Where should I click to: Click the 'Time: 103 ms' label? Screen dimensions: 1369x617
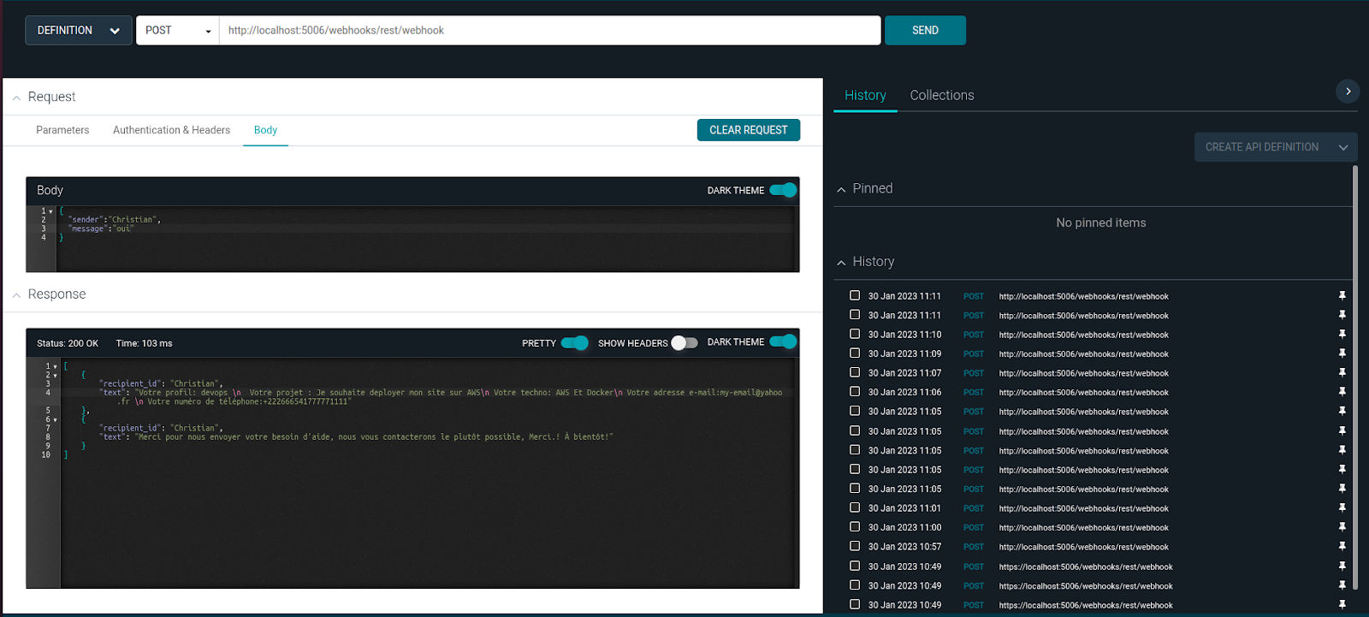(144, 343)
